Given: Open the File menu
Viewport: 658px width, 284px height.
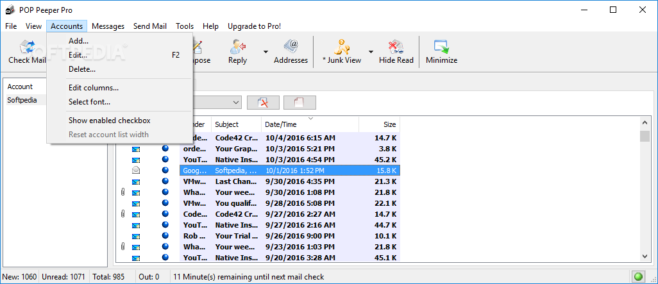Looking at the screenshot, I should click(11, 26).
